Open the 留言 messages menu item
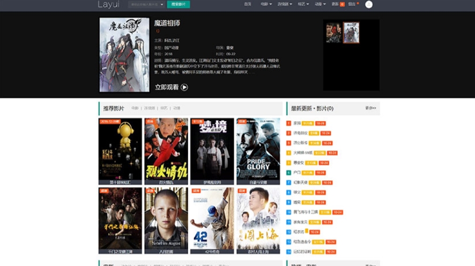This screenshot has height=266, width=475. click(x=352, y=4)
